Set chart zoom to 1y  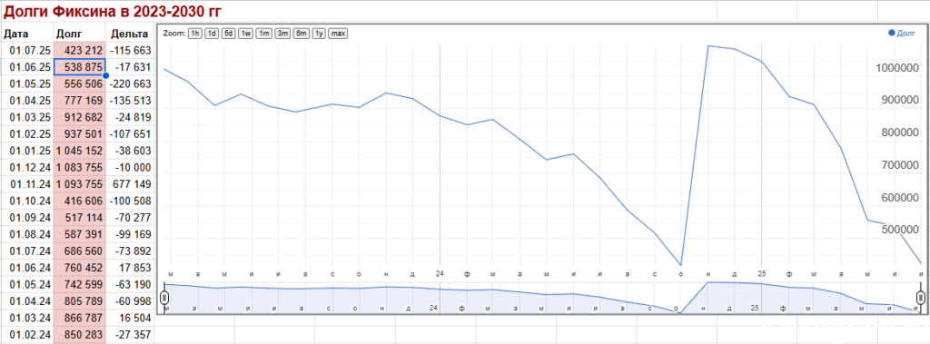[x=319, y=34]
